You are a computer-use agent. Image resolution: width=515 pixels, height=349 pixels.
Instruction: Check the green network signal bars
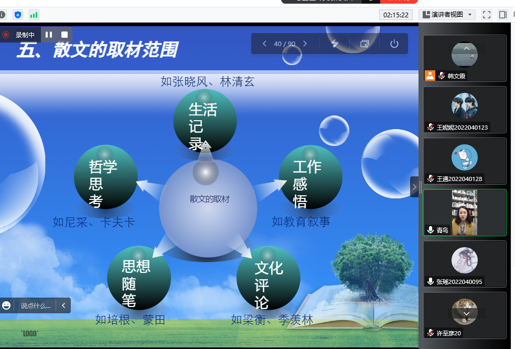pos(34,15)
